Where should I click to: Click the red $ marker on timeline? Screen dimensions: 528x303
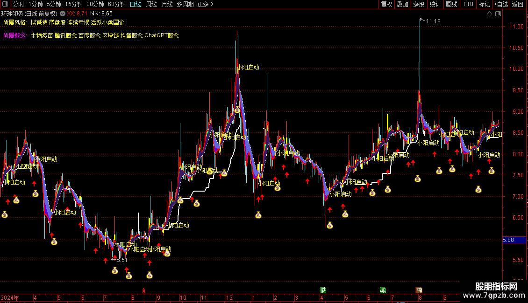144,291
